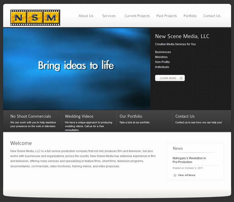Click maximize your presence description text

33,124
